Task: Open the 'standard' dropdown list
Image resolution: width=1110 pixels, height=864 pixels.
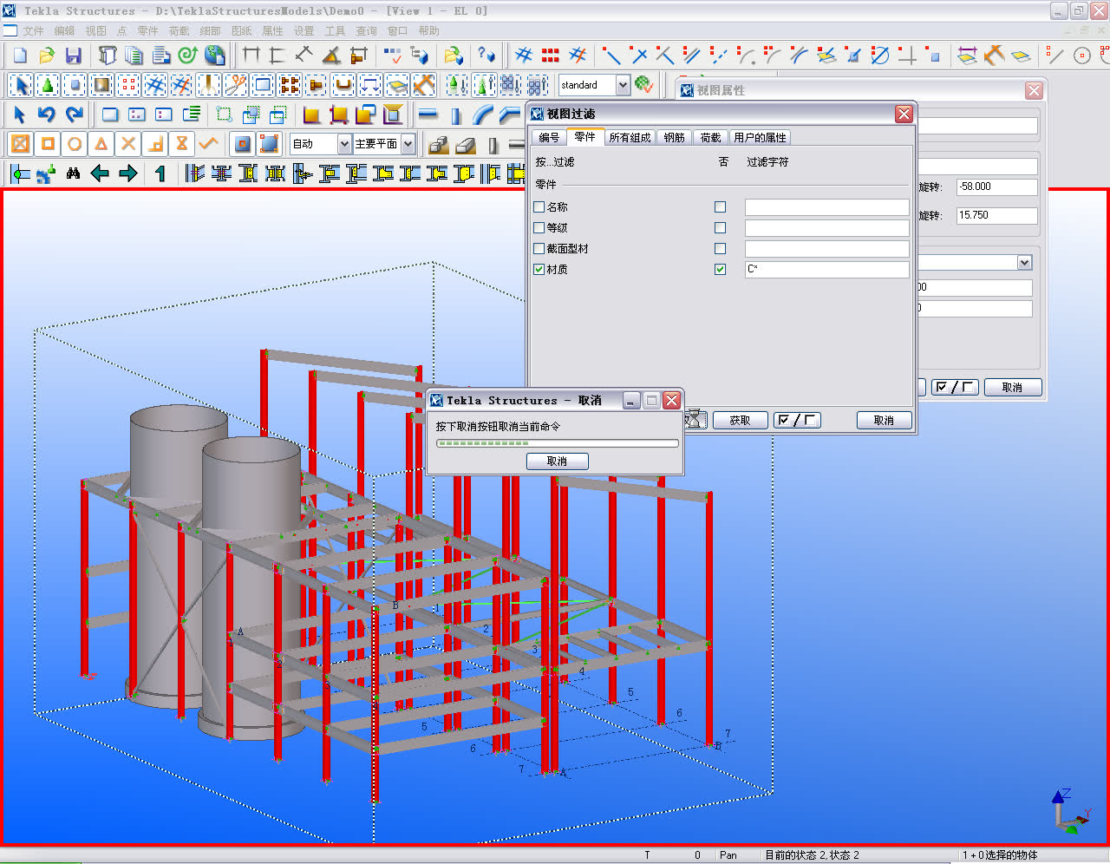Action: 623,85
